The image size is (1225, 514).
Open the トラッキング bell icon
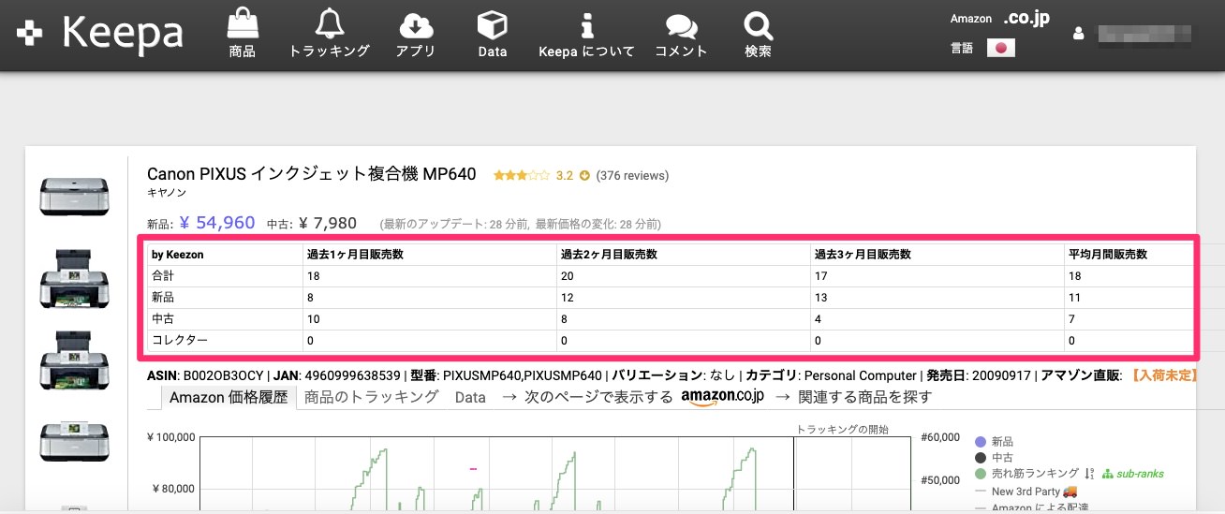point(329,23)
